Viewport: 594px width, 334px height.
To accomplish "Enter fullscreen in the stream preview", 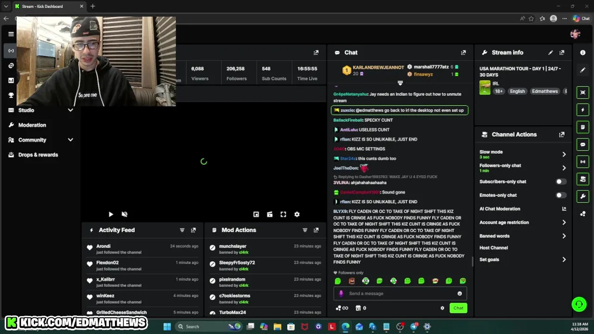I will click(x=284, y=214).
